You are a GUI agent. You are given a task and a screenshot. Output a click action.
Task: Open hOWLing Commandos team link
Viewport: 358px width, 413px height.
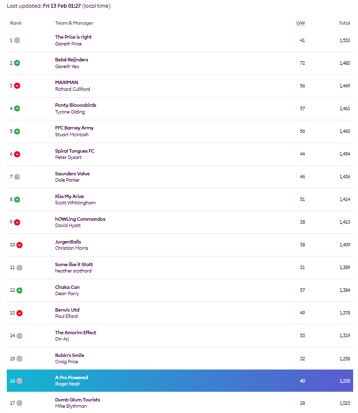[80, 219]
